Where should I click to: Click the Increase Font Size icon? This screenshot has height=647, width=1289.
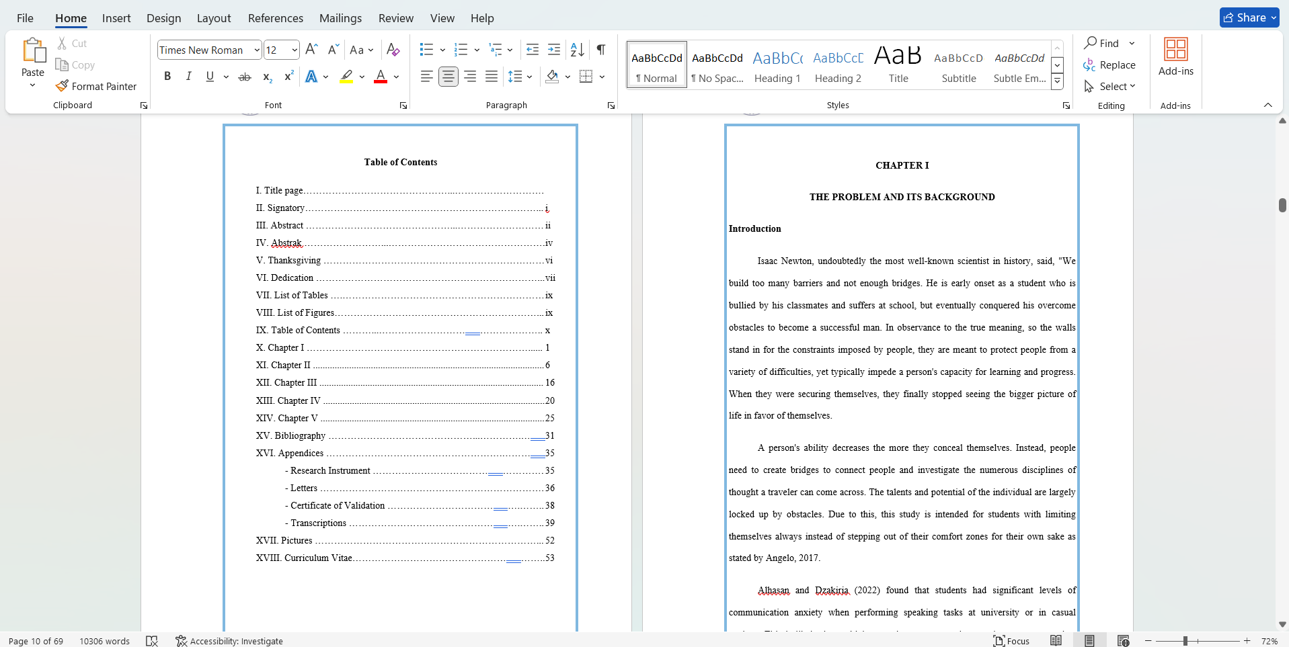pos(311,50)
